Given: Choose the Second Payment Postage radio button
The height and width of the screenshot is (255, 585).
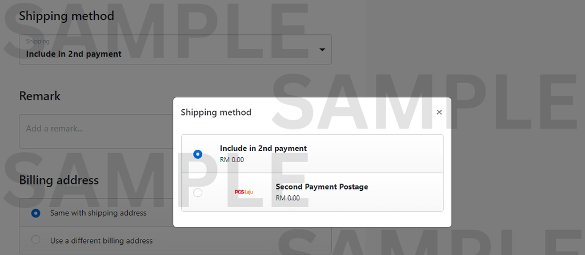Looking at the screenshot, I should (198, 193).
